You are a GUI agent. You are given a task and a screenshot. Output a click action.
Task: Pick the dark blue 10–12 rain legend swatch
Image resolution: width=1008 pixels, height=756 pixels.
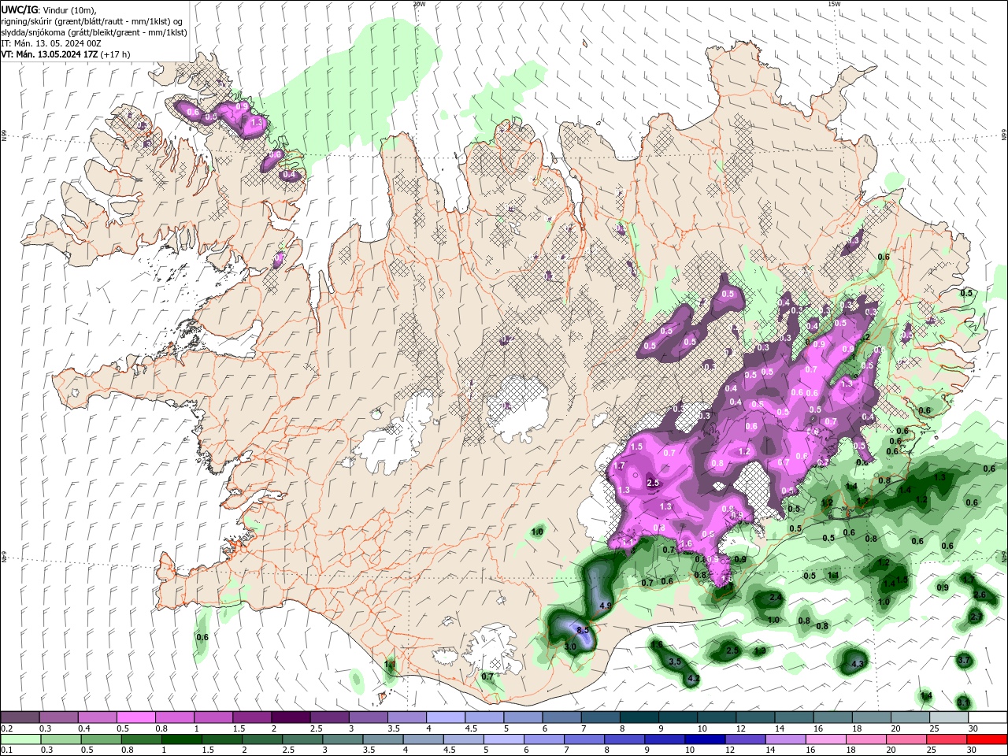(703, 739)
